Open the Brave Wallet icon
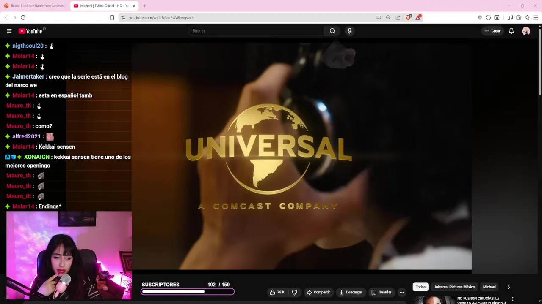 (x=519, y=17)
